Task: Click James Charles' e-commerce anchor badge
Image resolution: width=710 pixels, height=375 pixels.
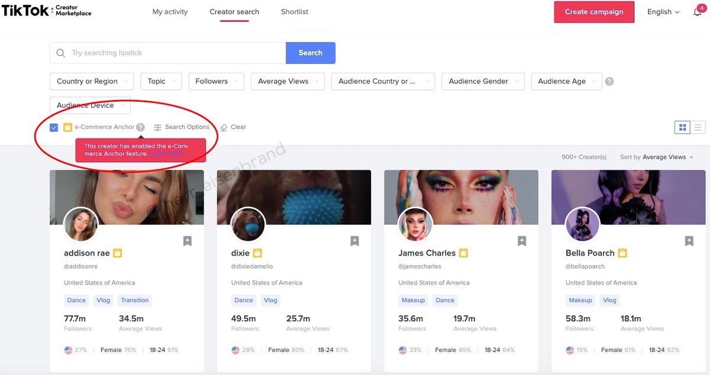Action: [x=463, y=253]
